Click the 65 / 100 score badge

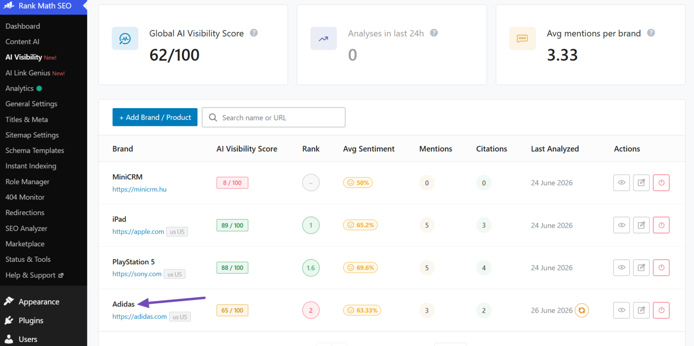click(232, 310)
